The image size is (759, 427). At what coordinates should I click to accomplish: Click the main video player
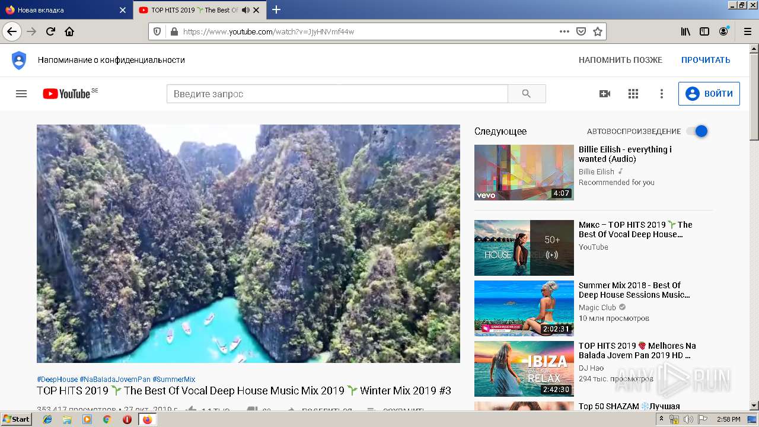(248, 244)
